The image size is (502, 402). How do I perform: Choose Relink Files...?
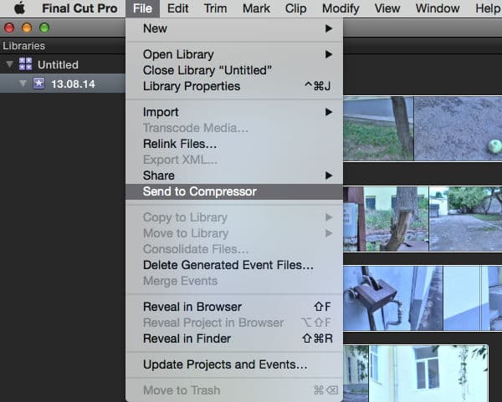tap(234, 144)
